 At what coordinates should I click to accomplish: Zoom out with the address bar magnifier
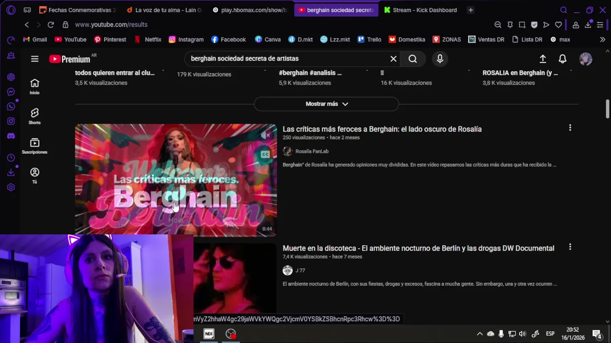[x=498, y=25]
